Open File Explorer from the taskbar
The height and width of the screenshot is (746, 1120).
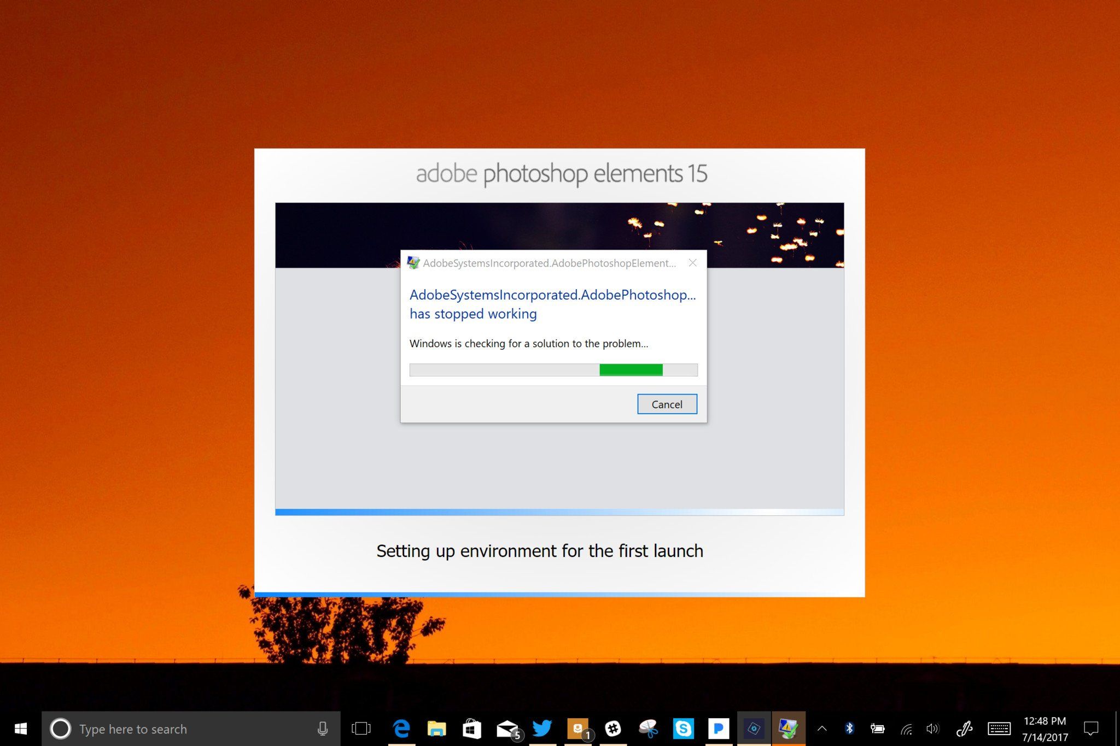point(436,729)
